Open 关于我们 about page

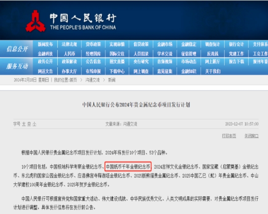click(213, 71)
